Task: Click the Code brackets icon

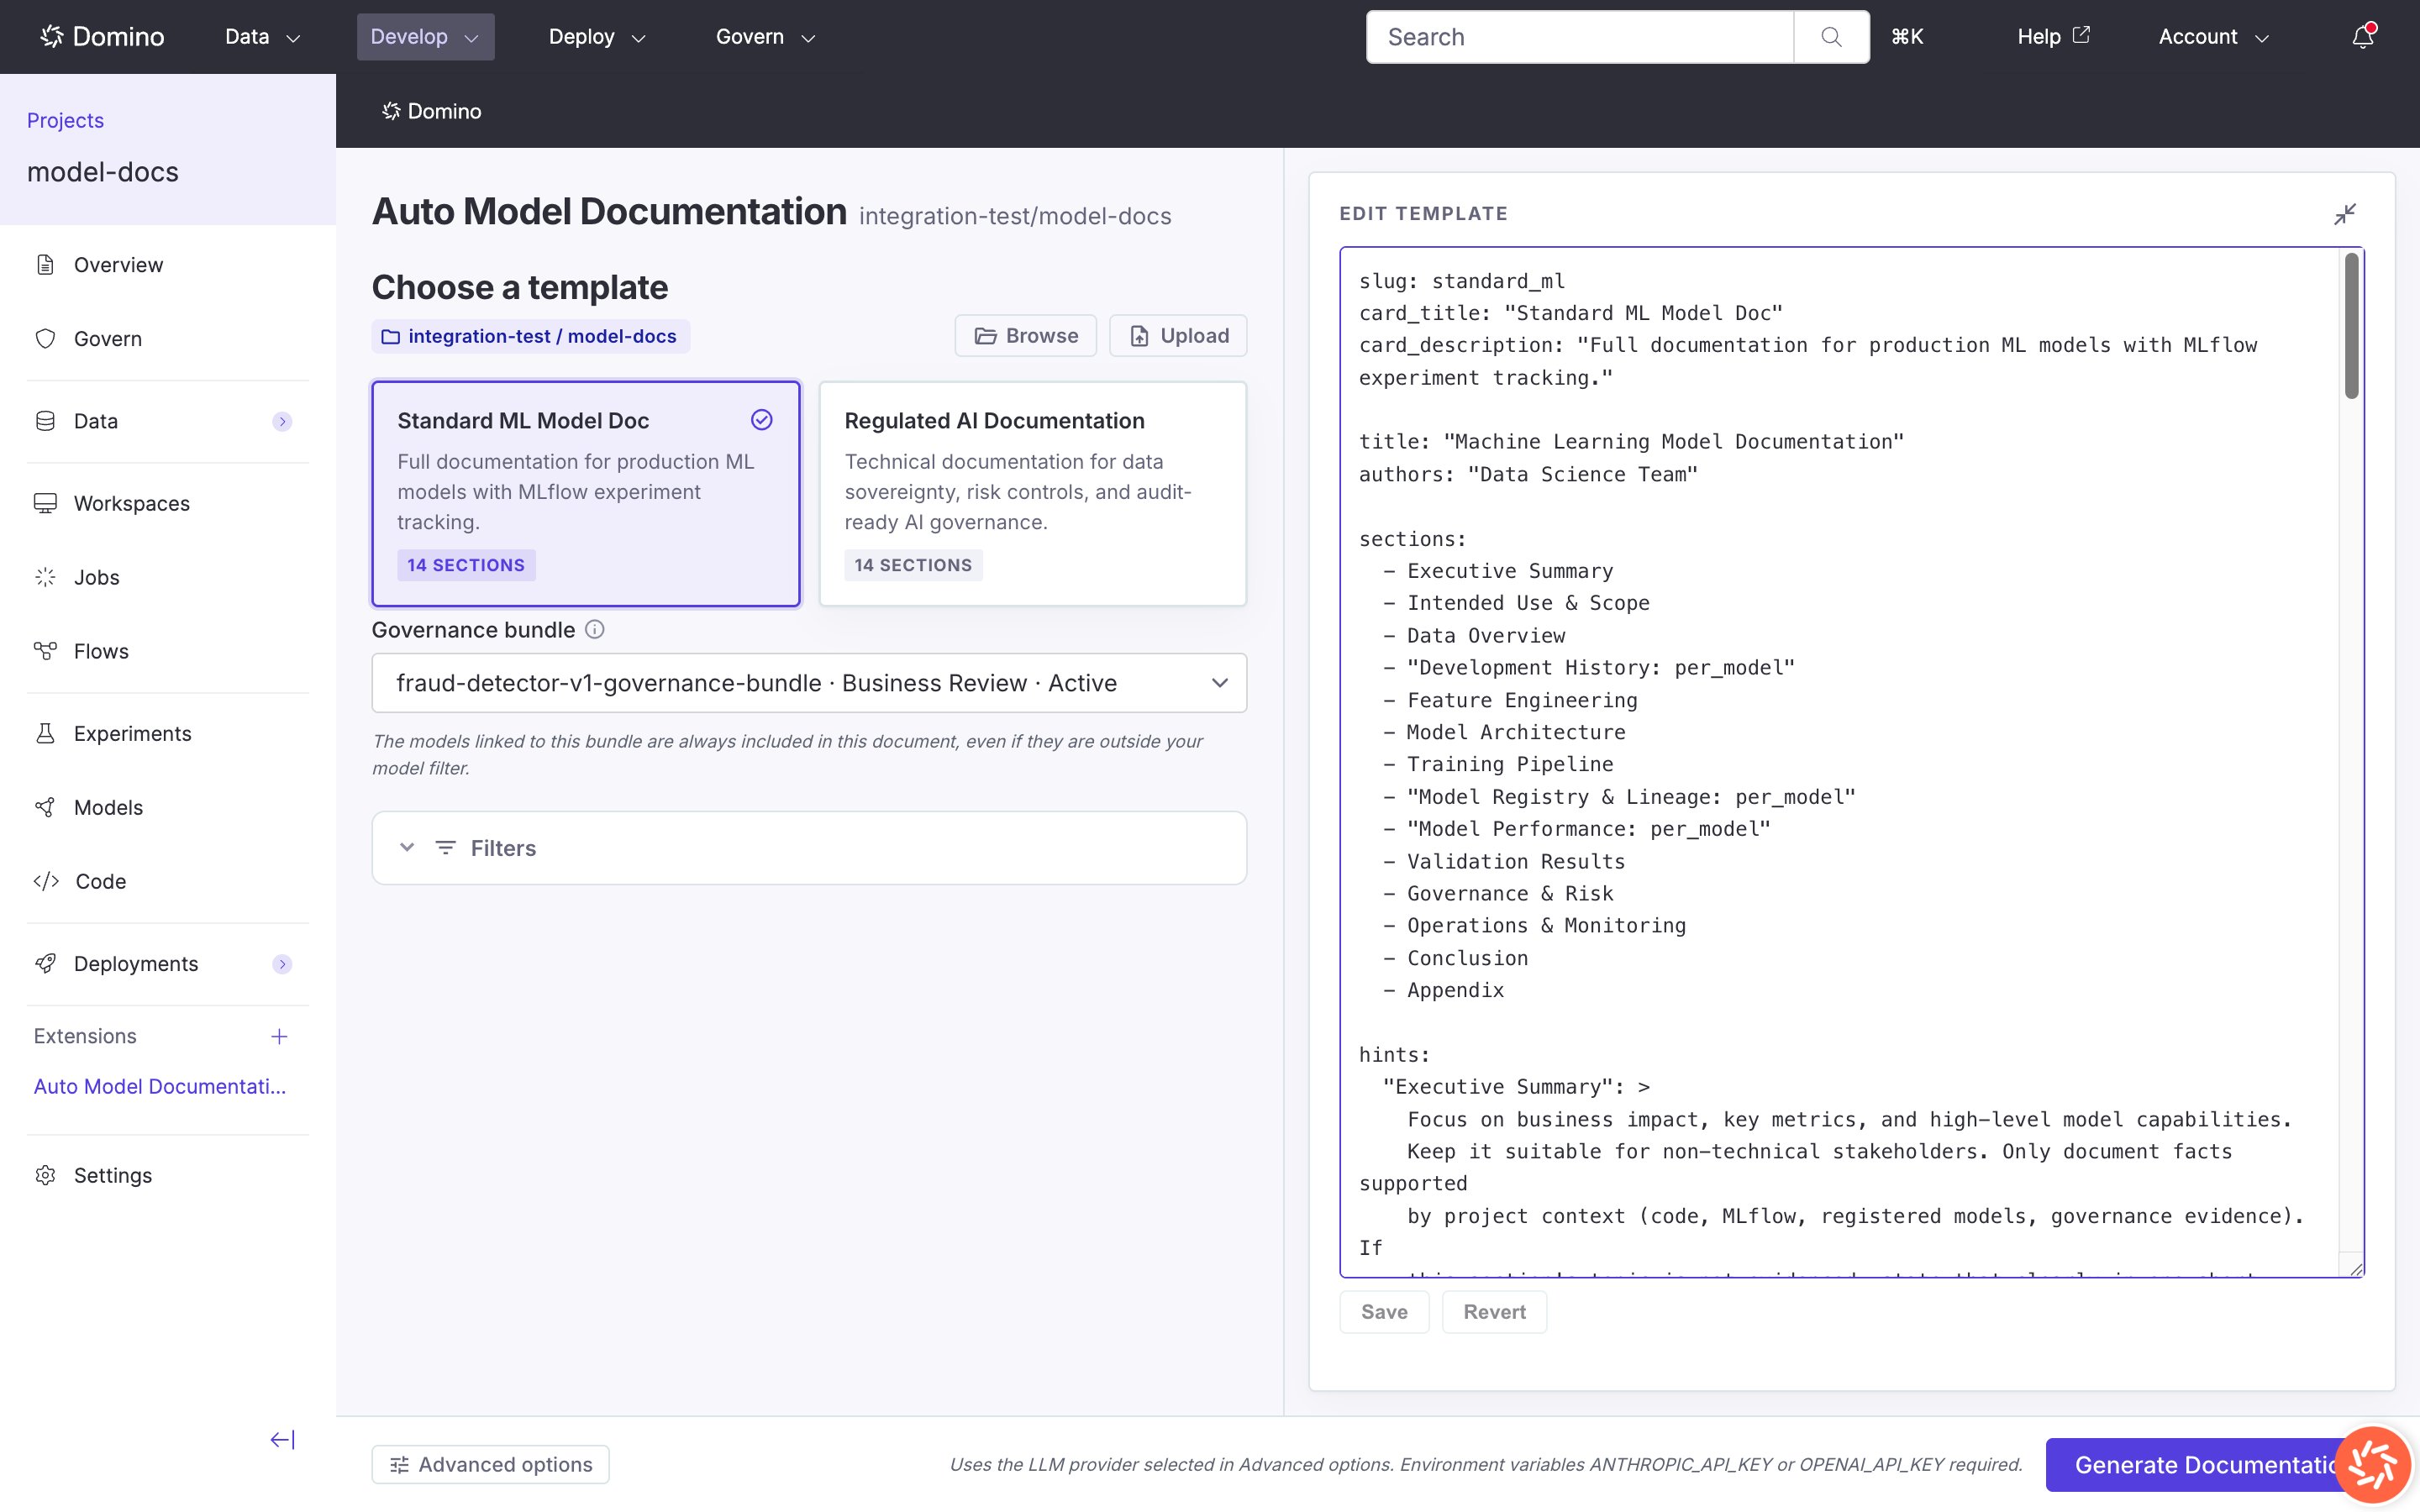Action: point(46,881)
